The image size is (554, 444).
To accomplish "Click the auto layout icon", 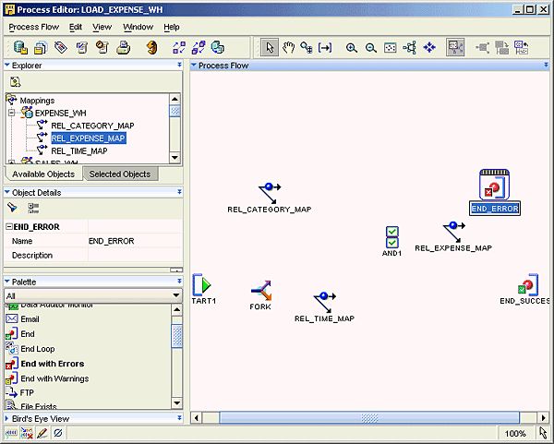I will pyautogui.click(x=409, y=47).
